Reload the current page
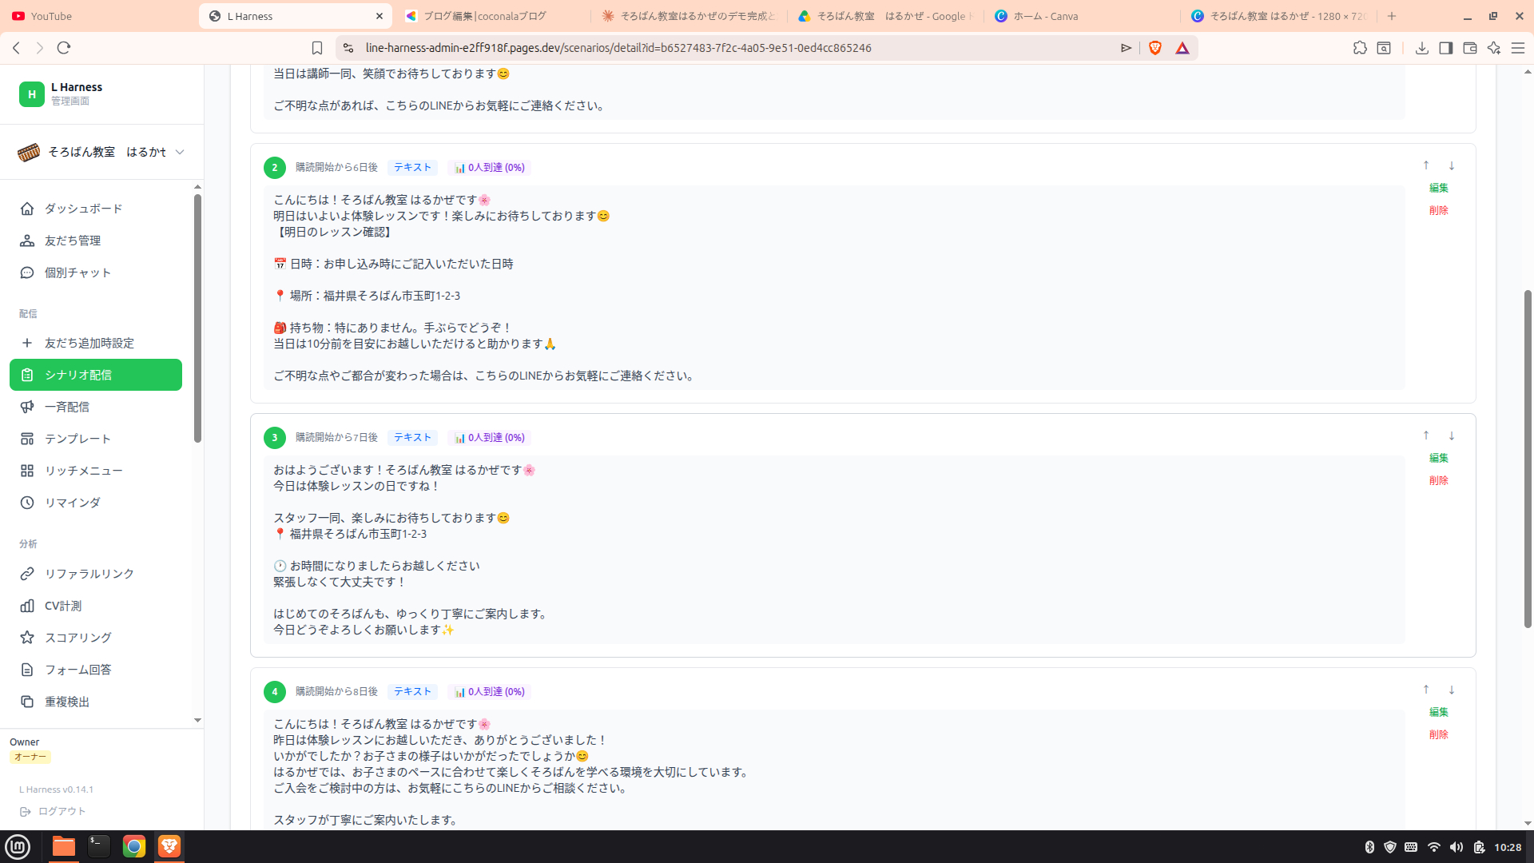The width and height of the screenshot is (1534, 863). click(x=64, y=48)
